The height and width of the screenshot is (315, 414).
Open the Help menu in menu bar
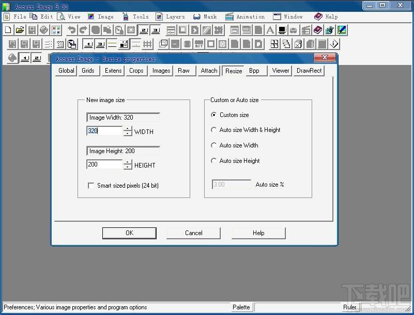(x=331, y=16)
